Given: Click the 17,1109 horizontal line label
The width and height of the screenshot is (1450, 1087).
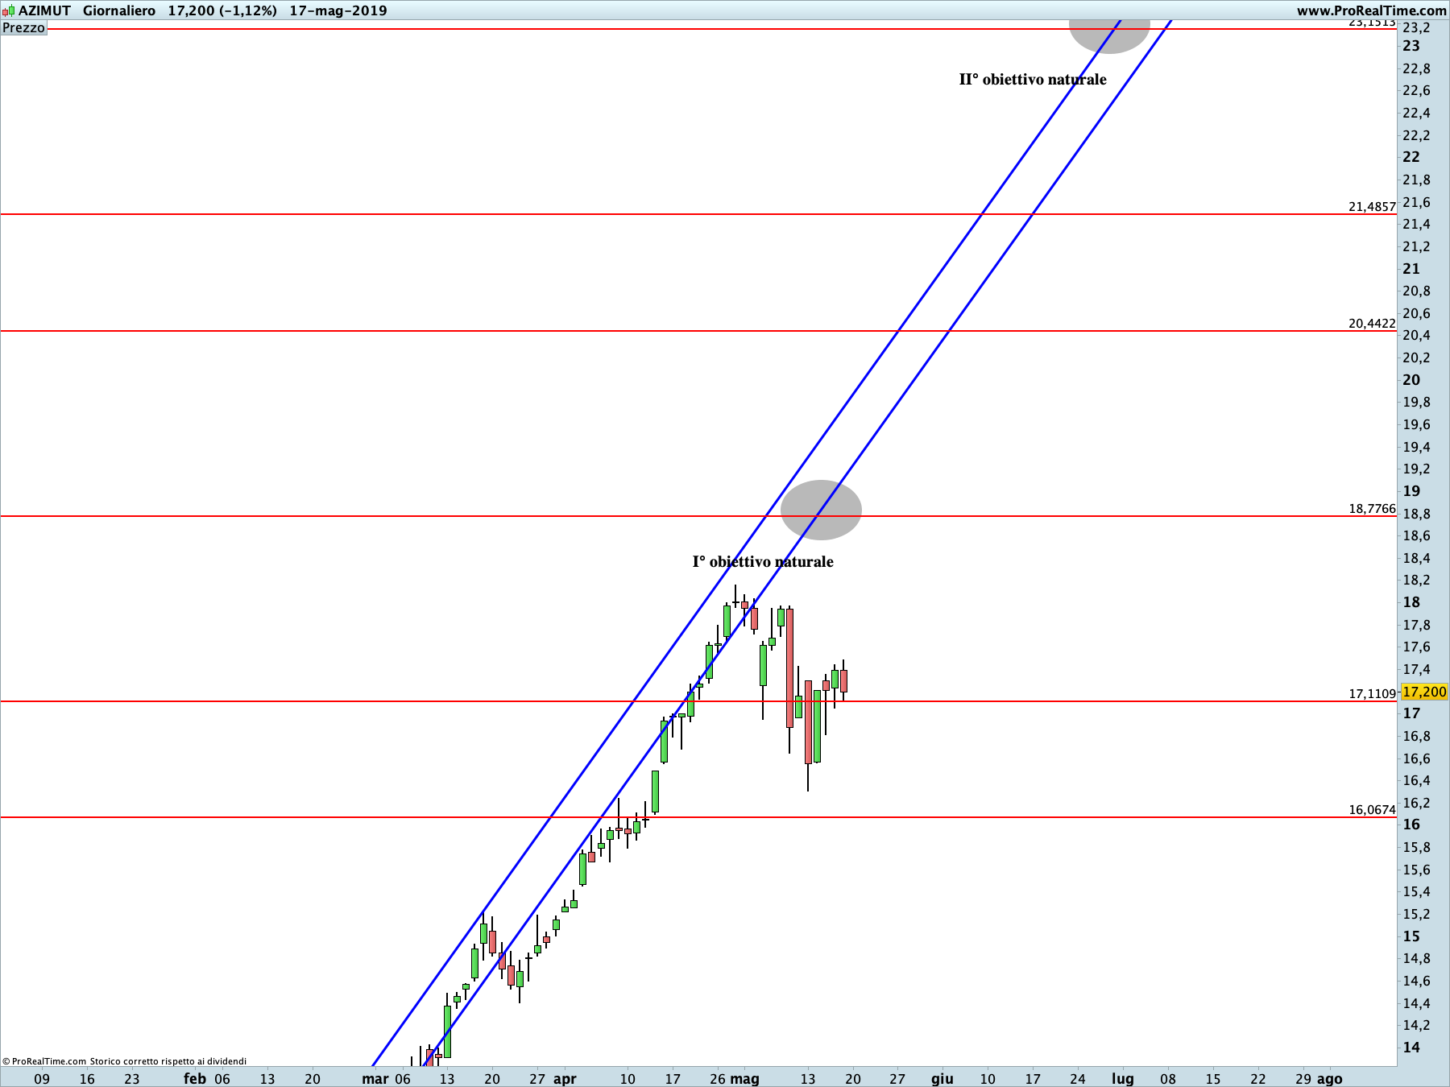Looking at the screenshot, I should [1372, 693].
